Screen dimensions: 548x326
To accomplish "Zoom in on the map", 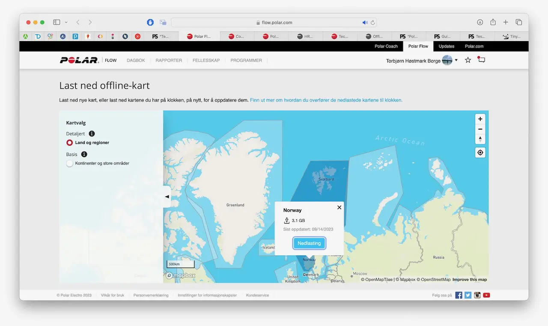I will coord(480,119).
